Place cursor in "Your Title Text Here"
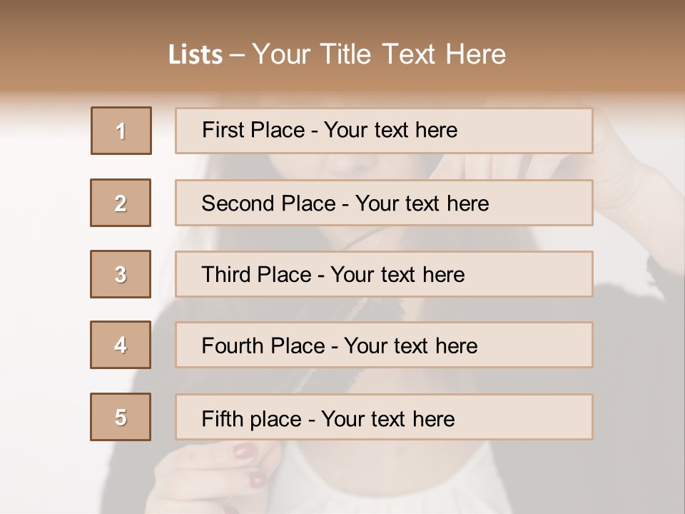 379,55
